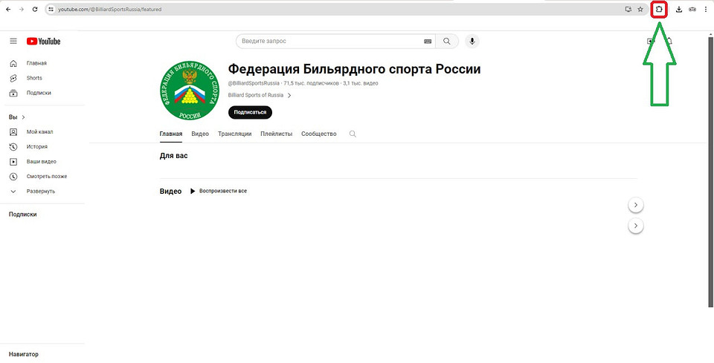Click the install app icon in address bar

pos(629,9)
